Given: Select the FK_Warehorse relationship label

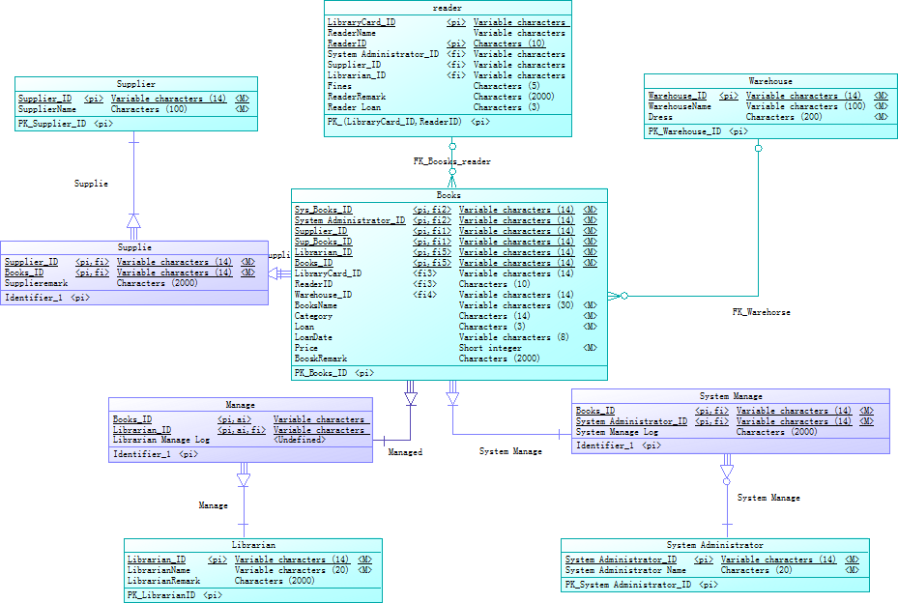Looking at the screenshot, I should tap(760, 311).
